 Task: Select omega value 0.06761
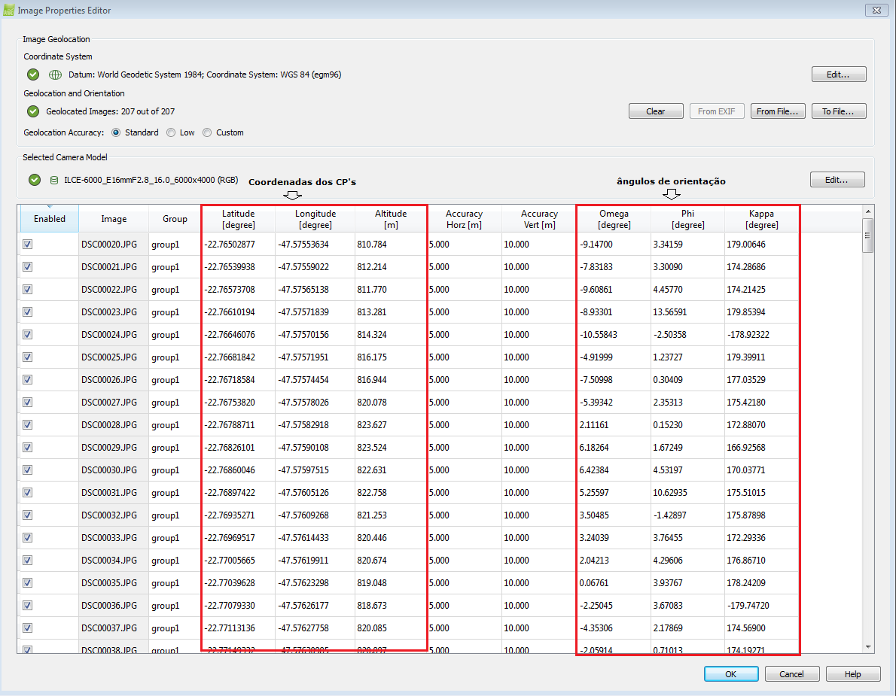coord(614,583)
